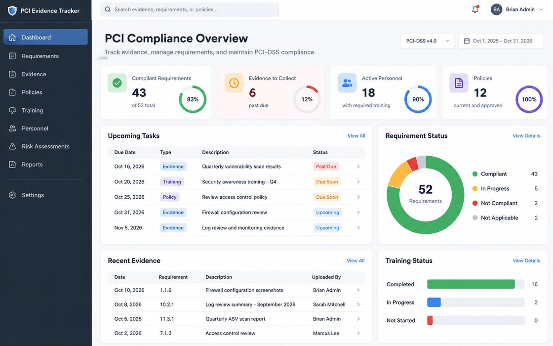
Task: Click the PCI Evidence Tracker shield logo
Action: click(12, 10)
